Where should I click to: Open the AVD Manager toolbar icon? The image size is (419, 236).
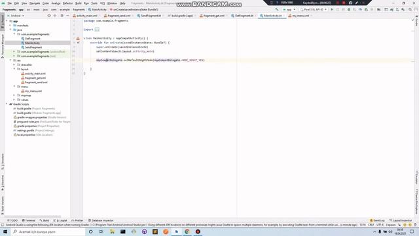point(397,9)
